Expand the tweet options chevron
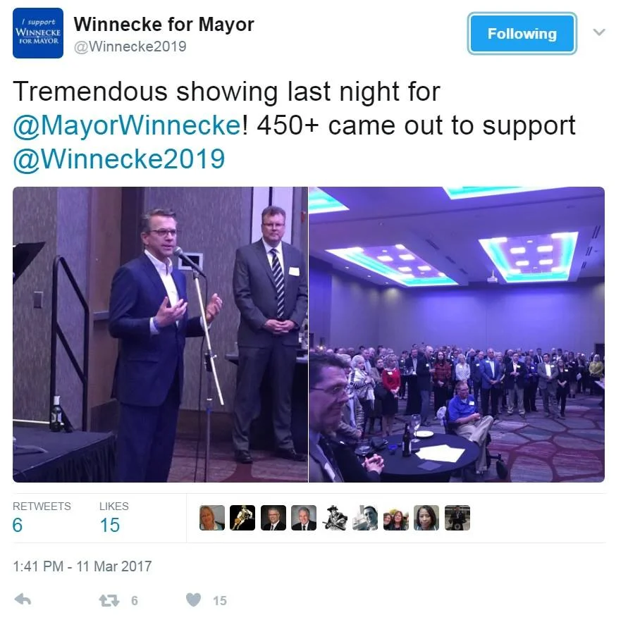This screenshot has width=628, height=627. tap(599, 32)
